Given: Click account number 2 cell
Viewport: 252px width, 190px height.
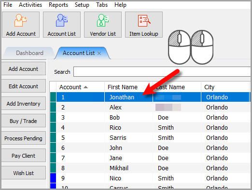Looking at the screenshot, I should point(80,107).
